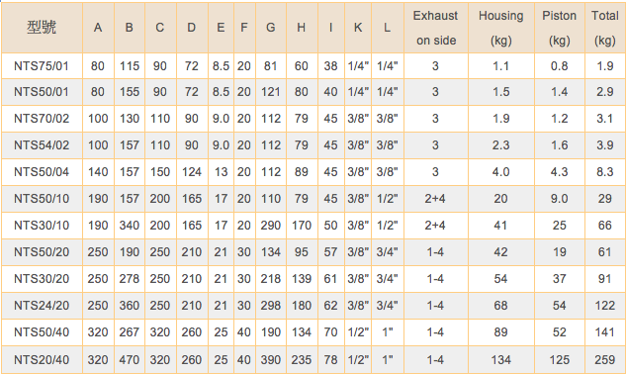This screenshot has height=374, width=626.
Task: Select the Housing (kg) column header
Action: coord(501,28)
